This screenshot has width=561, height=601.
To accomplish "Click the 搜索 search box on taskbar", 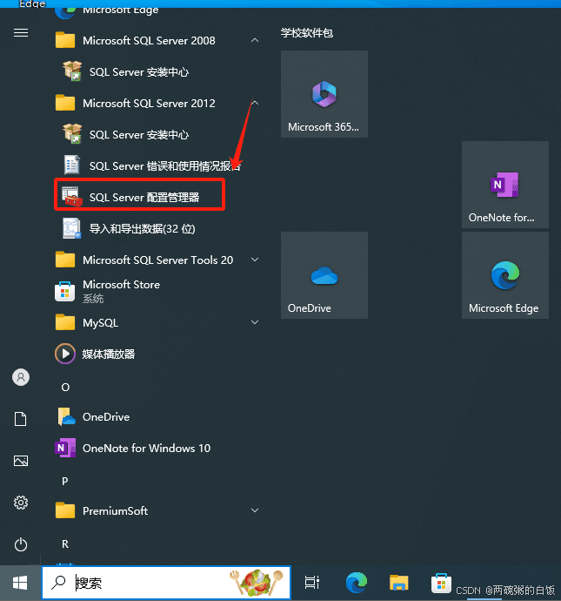I will (166, 583).
